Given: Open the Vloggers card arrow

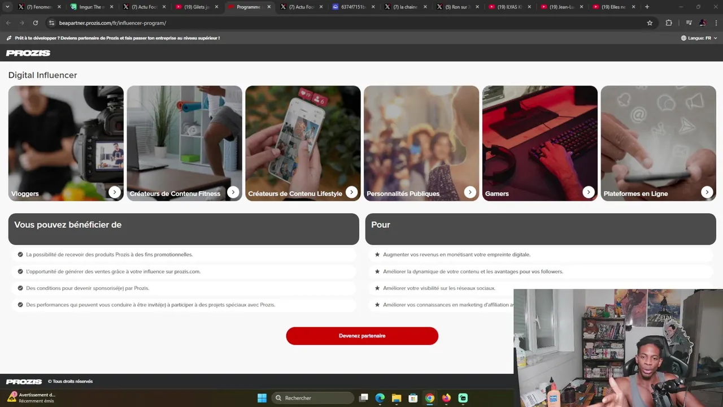Looking at the screenshot, I should [115, 192].
